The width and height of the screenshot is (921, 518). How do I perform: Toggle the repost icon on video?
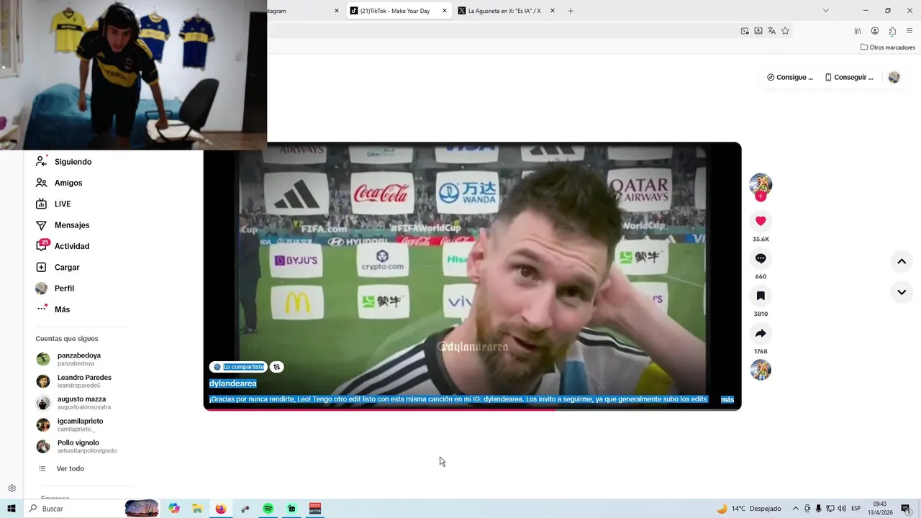(276, 367)
